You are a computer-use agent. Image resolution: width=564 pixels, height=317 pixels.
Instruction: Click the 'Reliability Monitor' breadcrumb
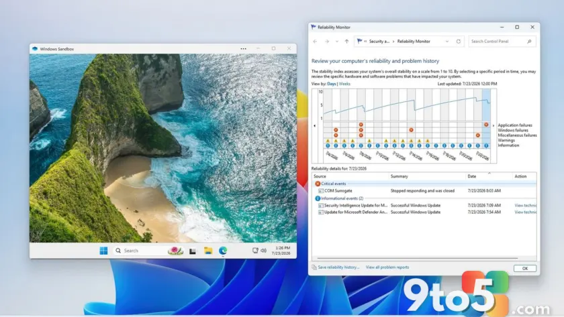click(414, 42)
